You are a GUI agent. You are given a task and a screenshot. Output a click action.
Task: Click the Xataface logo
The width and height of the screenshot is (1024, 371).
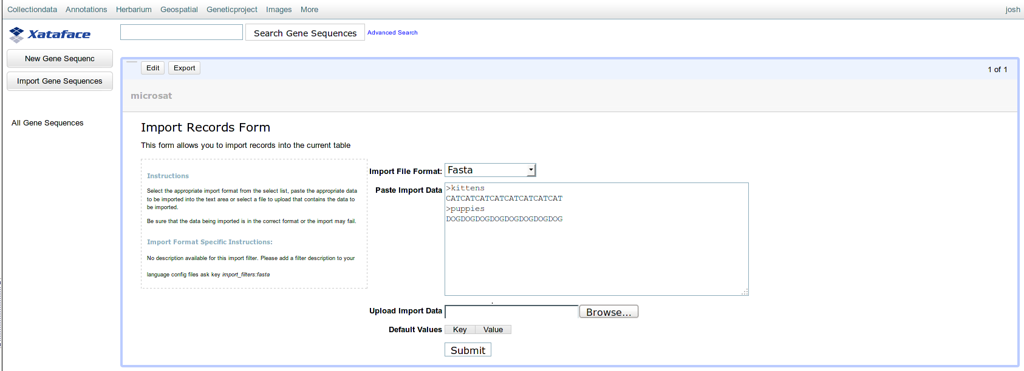click(x=50, y=35)
